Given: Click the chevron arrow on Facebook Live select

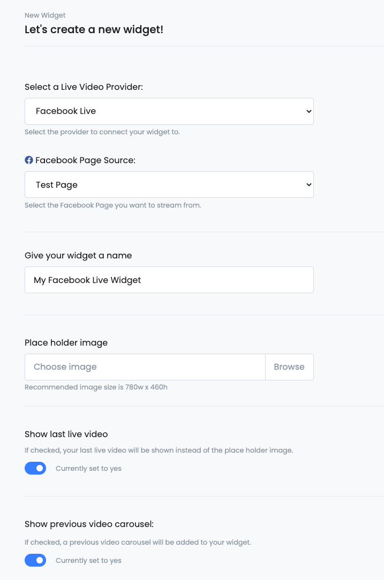Looking at the screenshot, I should click(308, 111).
